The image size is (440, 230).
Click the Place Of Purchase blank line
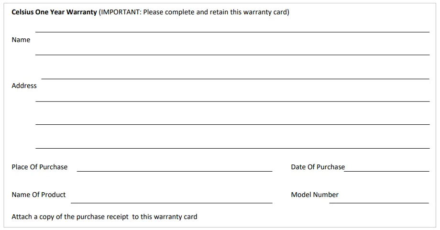[175, 171]
